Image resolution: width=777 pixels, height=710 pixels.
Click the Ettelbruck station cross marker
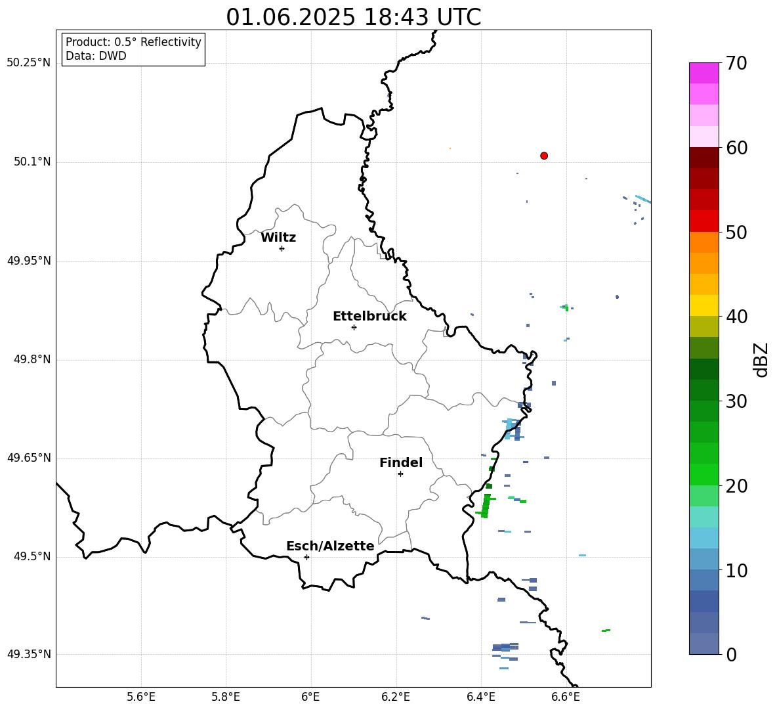[354, 327]
